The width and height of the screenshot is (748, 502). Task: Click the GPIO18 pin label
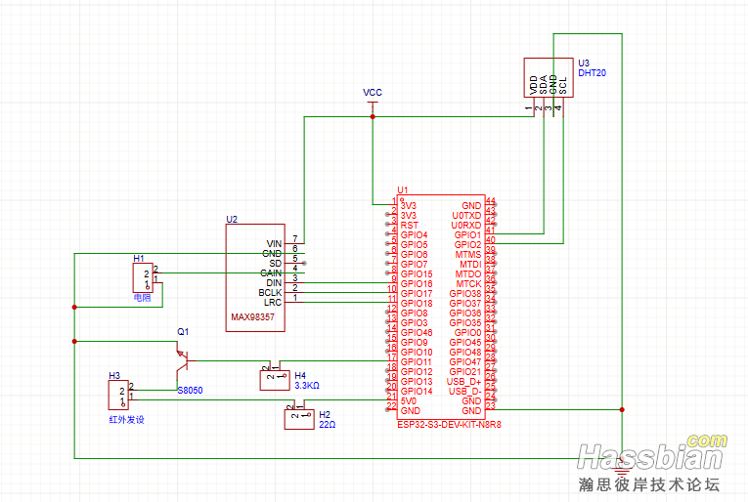(417, 304)
